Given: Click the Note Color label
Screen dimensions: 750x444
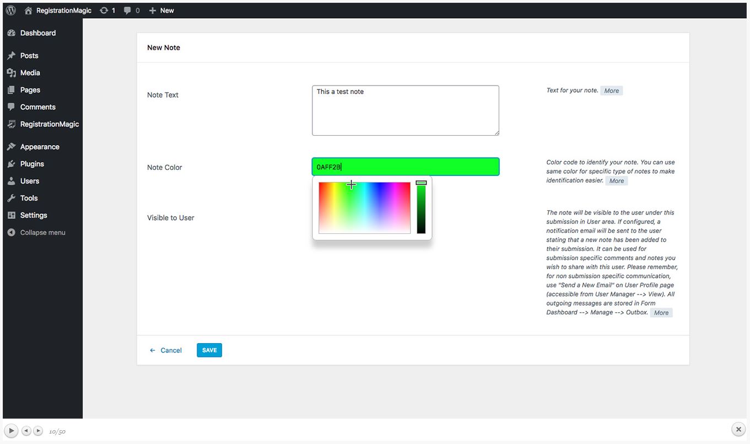Looking at the screenshot, I should click(165, 167).
